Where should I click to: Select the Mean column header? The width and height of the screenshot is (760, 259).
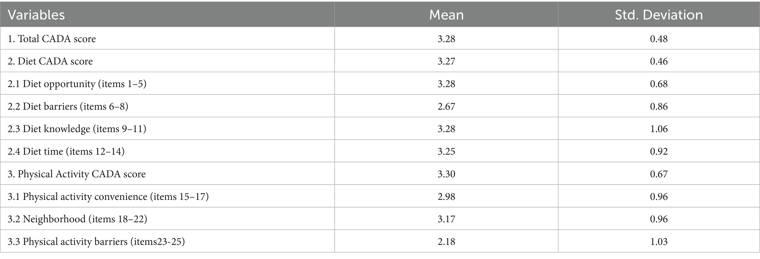tap(446, 15)
